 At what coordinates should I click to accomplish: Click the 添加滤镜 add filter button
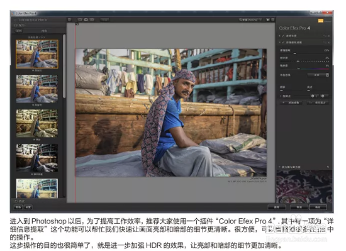(x=292, y=103)
